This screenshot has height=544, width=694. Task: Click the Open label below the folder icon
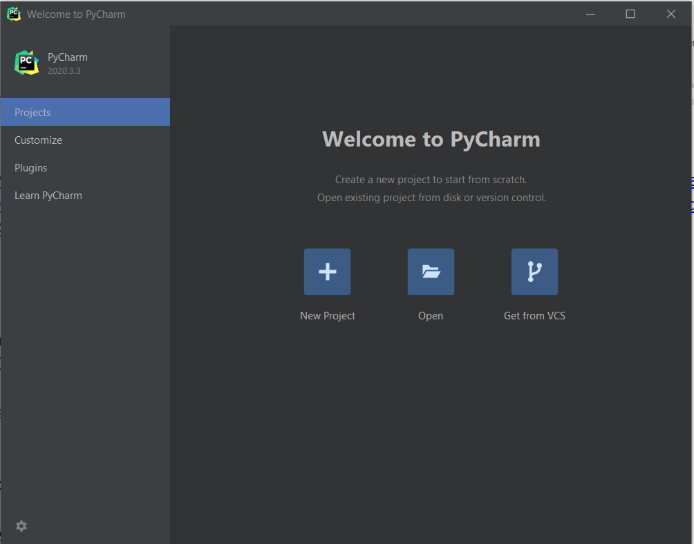point(431,316)
